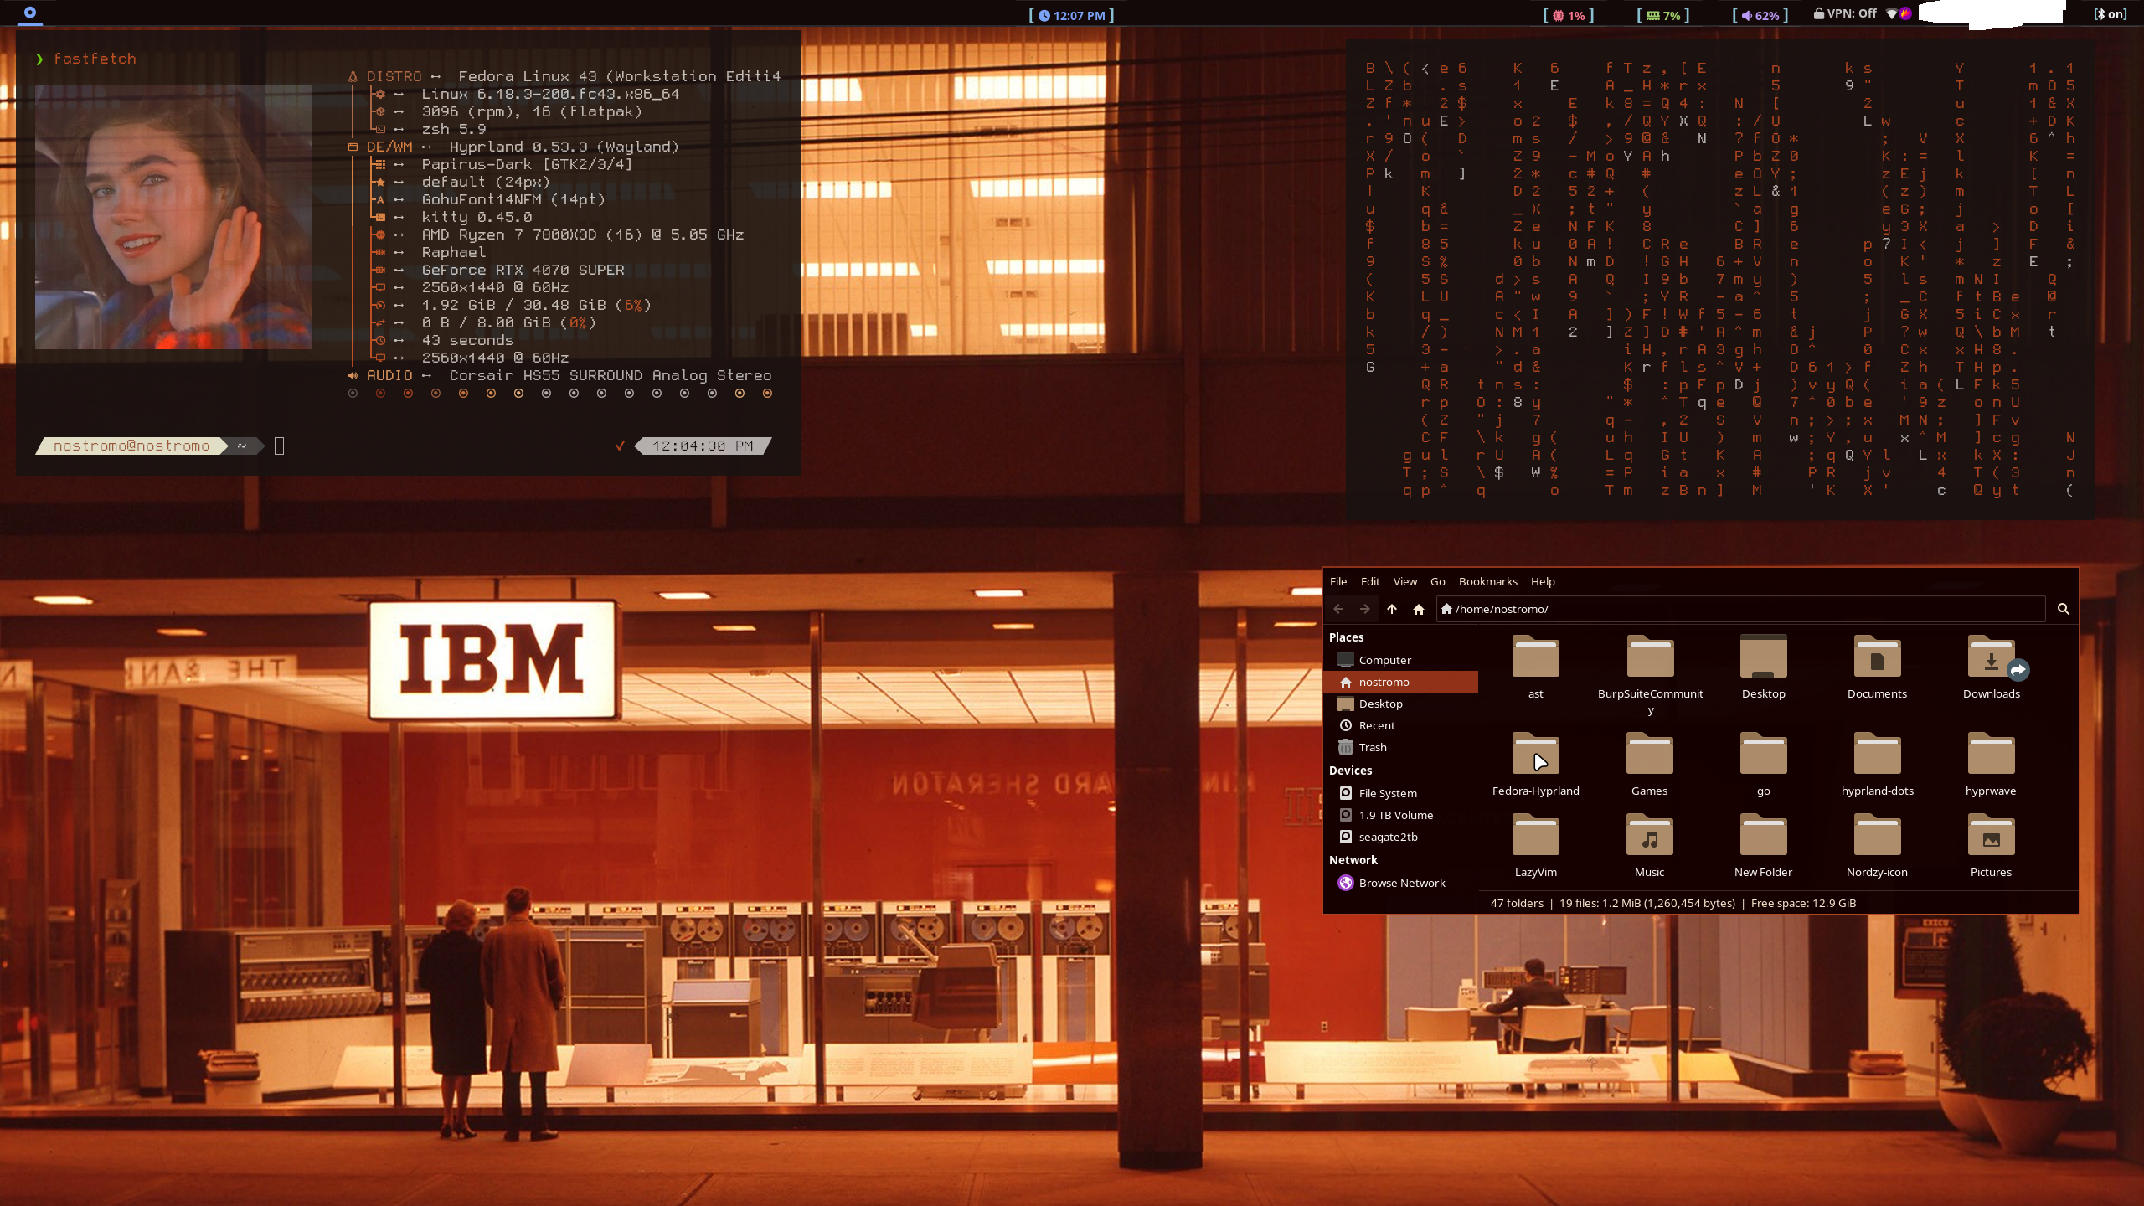Open the Bookmarks menu

click(x=1487, y=581)
